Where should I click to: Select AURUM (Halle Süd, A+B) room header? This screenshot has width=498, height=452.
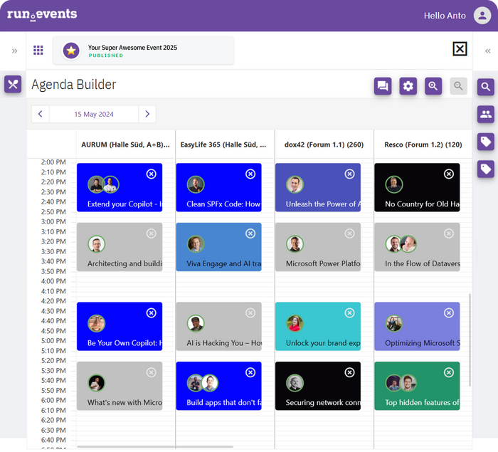[x=125, y=144]
